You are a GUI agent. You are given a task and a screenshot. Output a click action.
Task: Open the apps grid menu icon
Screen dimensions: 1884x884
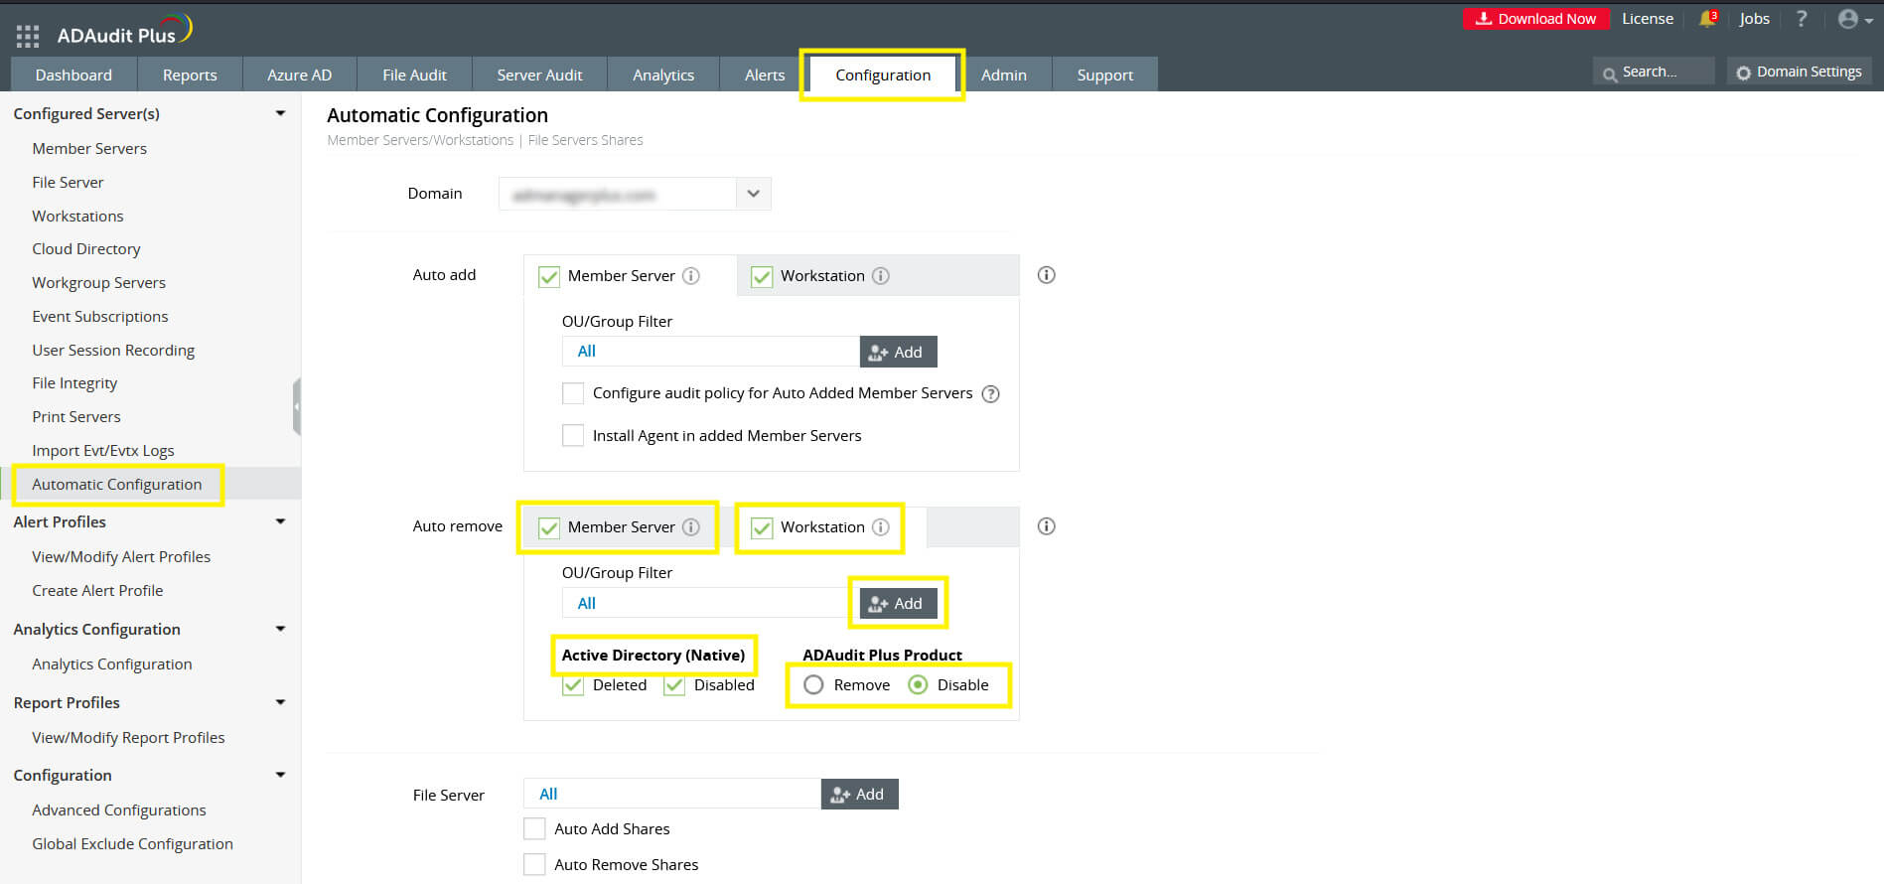(28, 37)
